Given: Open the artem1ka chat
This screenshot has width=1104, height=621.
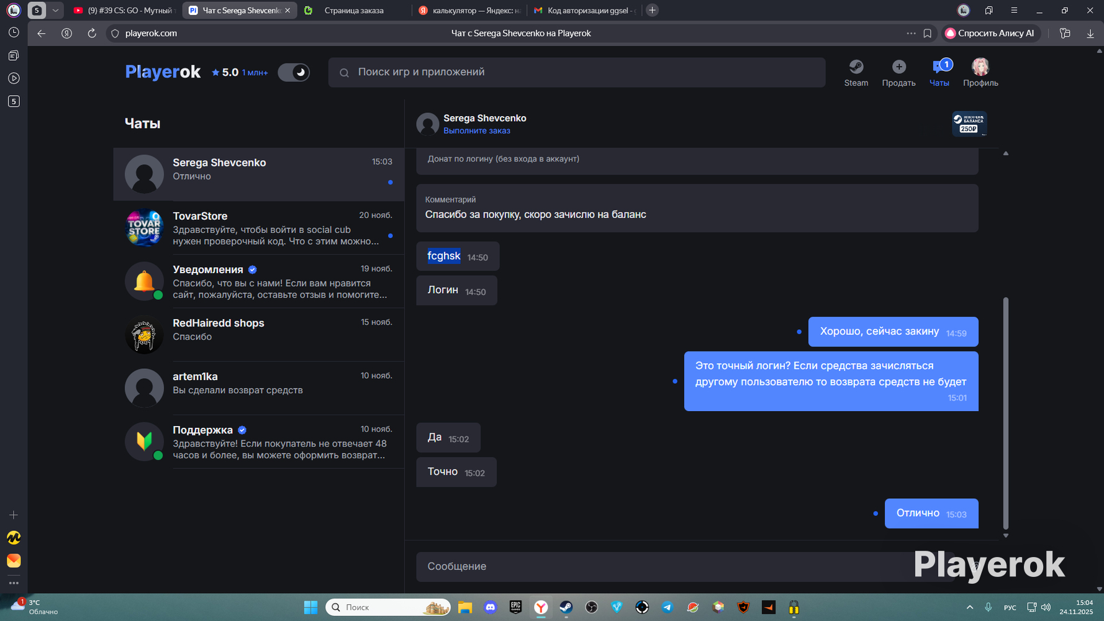Looking at the screenshot, I should click(x=259, y=388).
